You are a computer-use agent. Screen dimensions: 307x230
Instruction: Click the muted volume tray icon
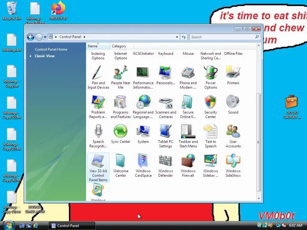284,225
